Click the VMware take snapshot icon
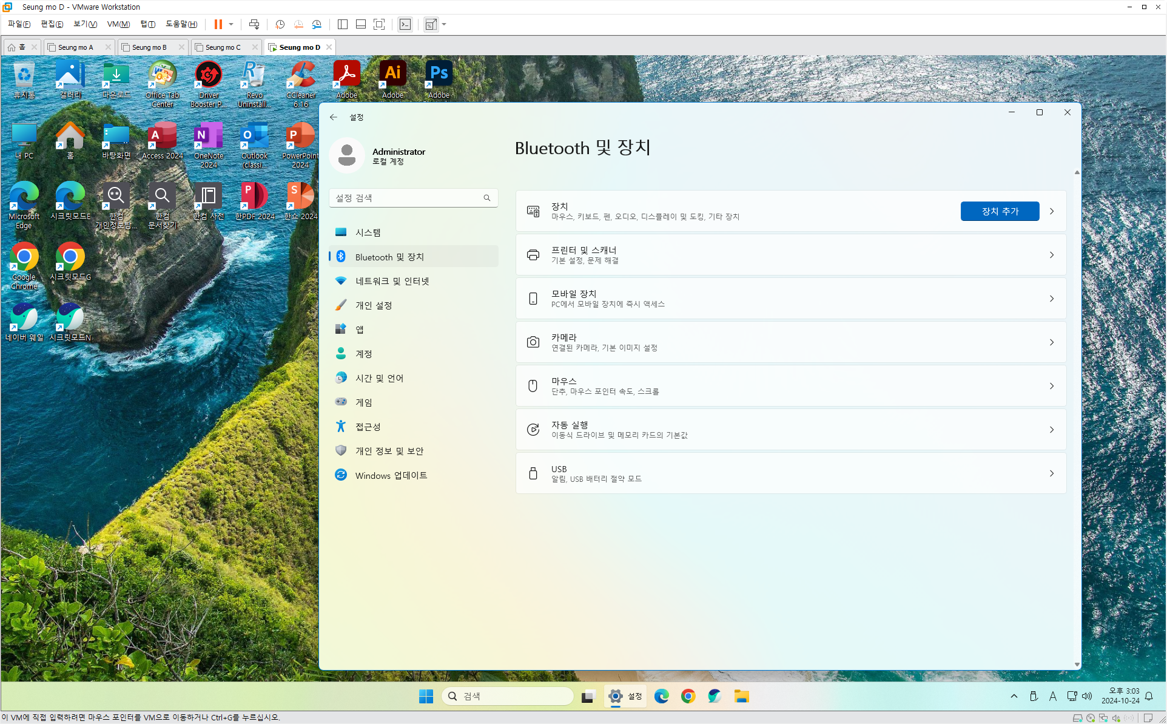 pyautogui.click(x=280, y=24)
